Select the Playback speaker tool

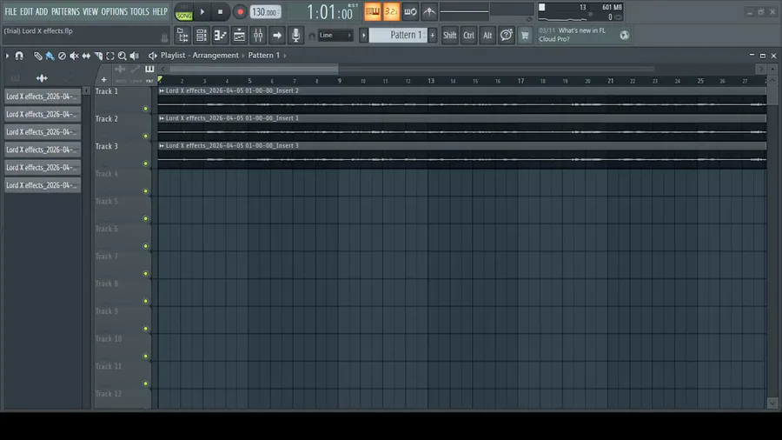click(x=134, y=56)
